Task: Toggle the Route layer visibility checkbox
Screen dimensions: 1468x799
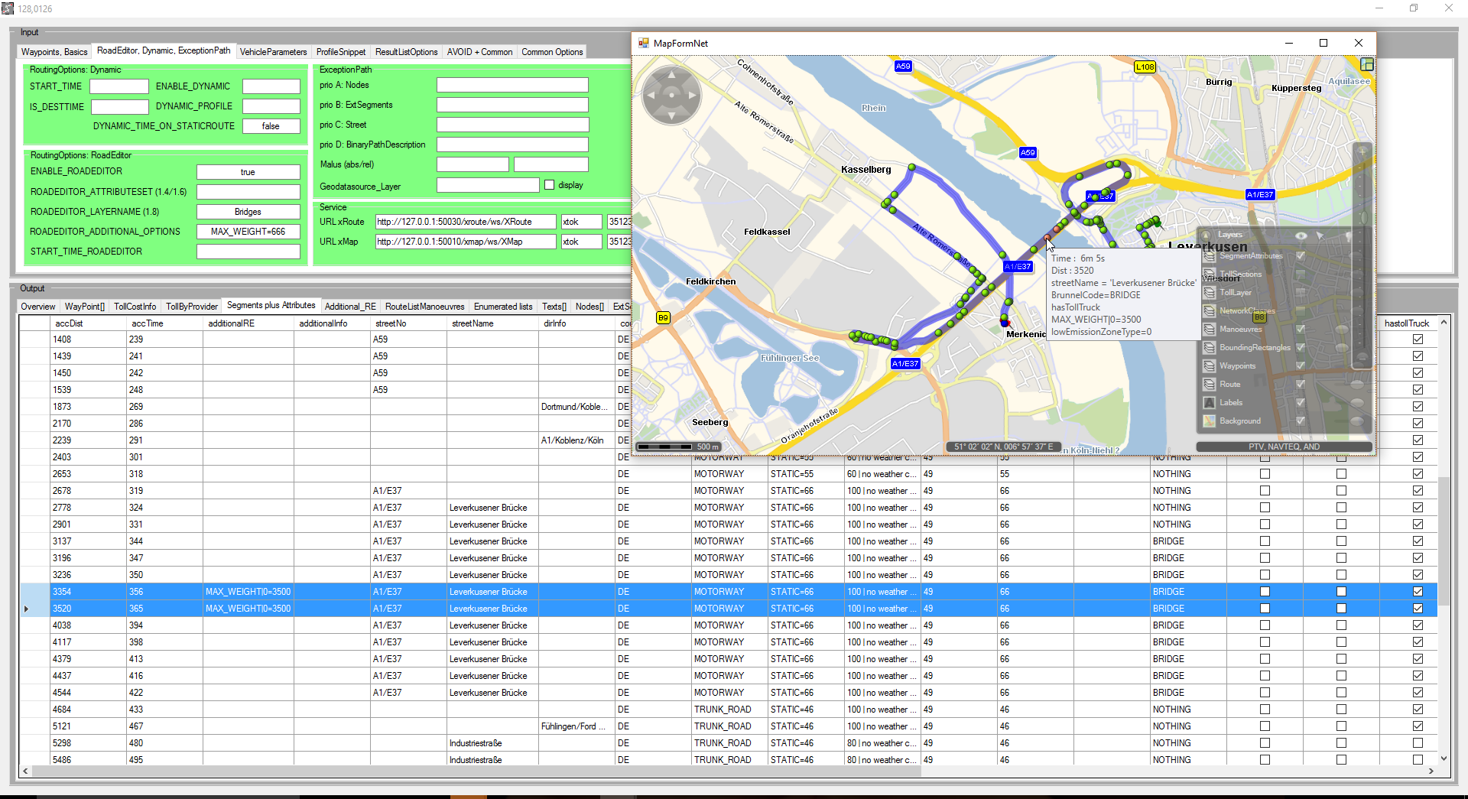Action: 1301,384
